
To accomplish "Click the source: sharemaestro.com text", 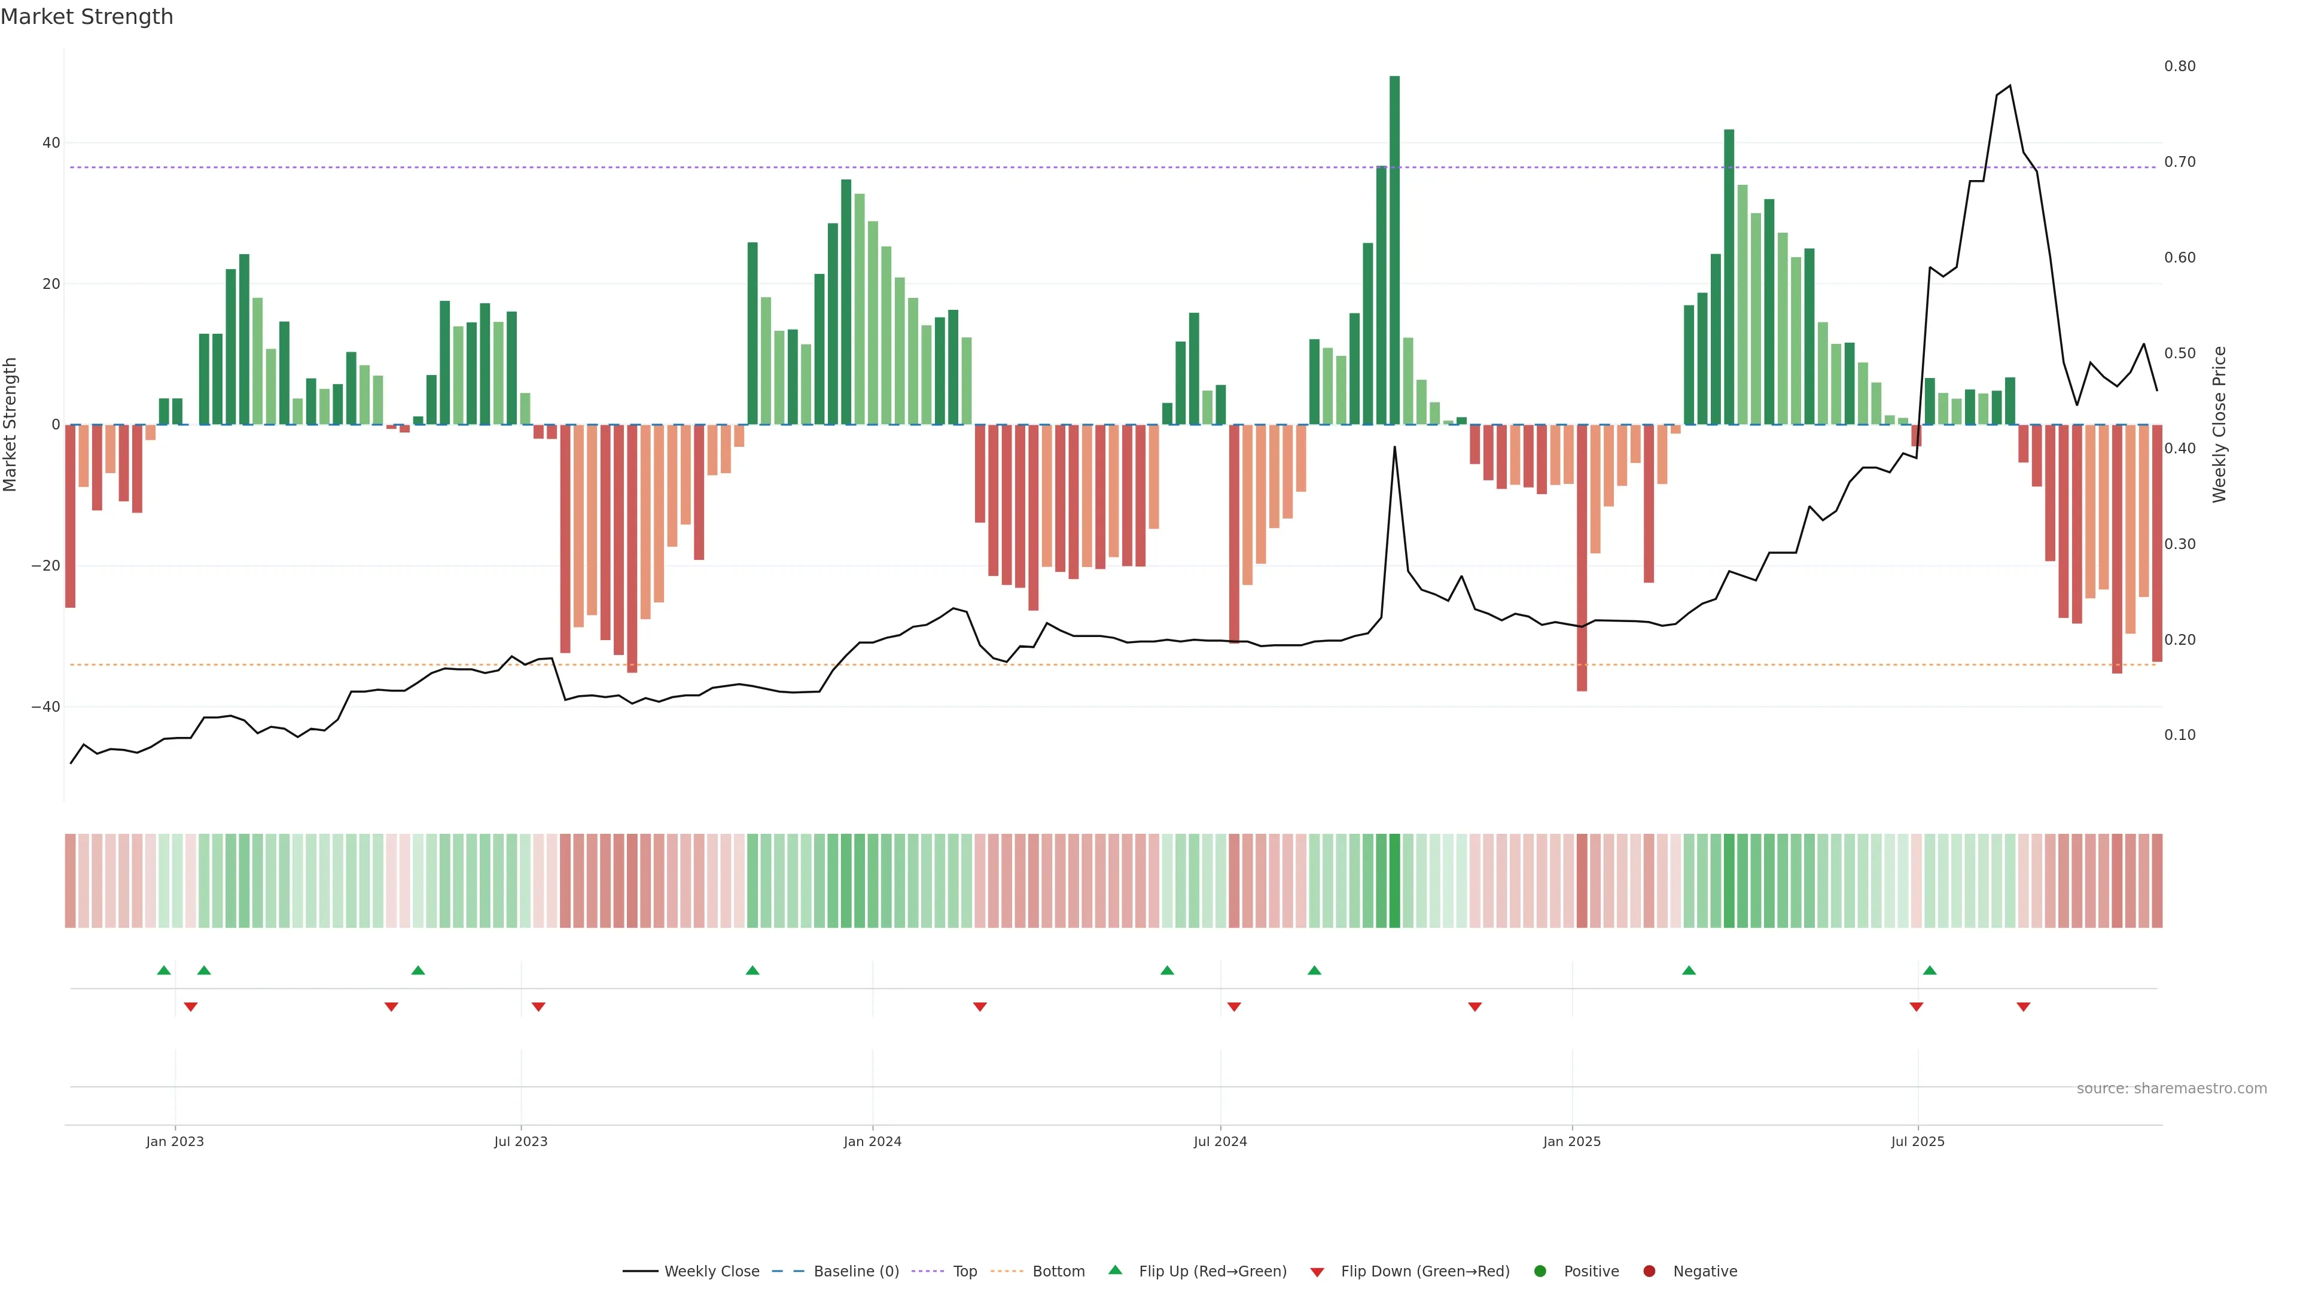I will [2171, 1089].
